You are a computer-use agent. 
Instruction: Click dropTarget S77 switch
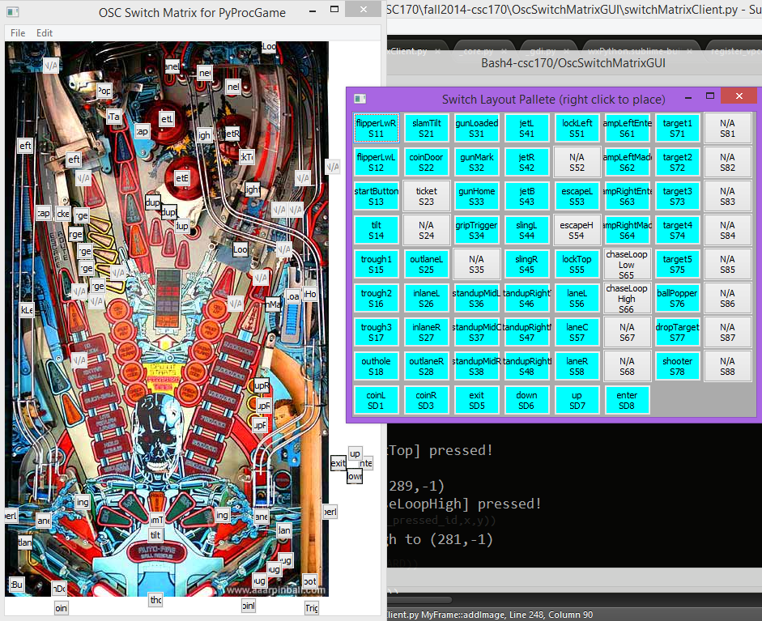pyautogui.click(x=678, y=333)
